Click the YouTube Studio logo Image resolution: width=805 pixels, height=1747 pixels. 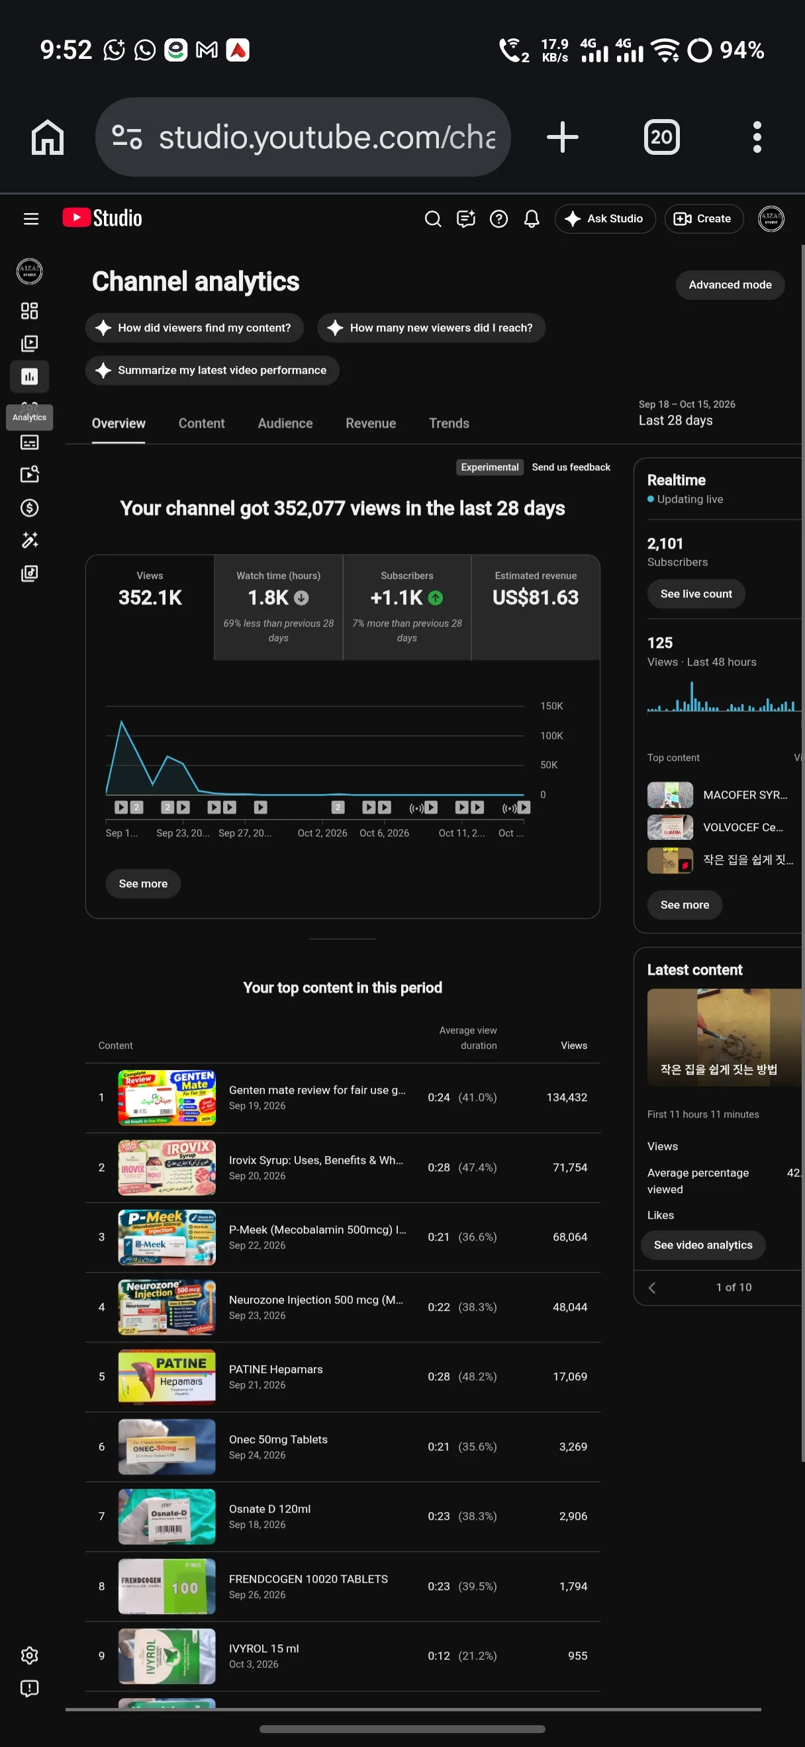pos(103,218)
